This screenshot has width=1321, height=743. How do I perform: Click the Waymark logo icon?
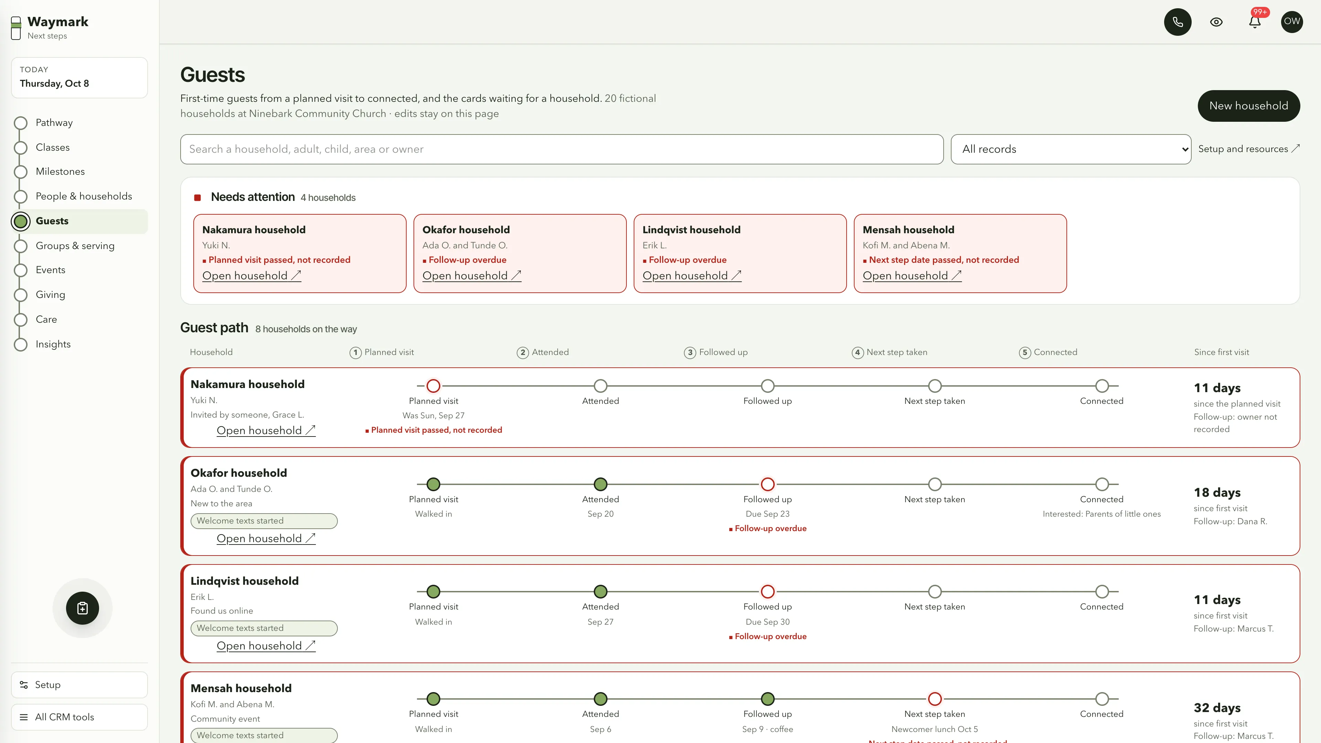[16, 28]
